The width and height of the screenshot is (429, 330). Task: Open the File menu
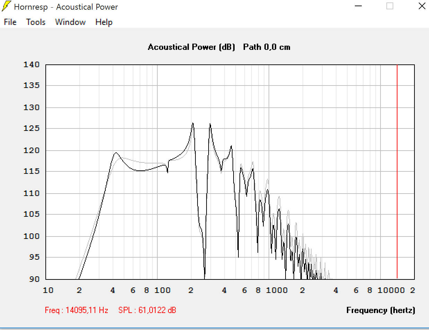(10, 22)
